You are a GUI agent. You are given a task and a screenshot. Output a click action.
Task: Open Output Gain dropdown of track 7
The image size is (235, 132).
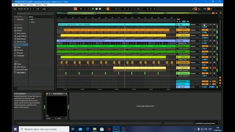coord(183,59)
